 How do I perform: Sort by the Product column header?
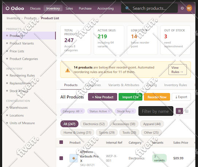click(x=75, y=143)
